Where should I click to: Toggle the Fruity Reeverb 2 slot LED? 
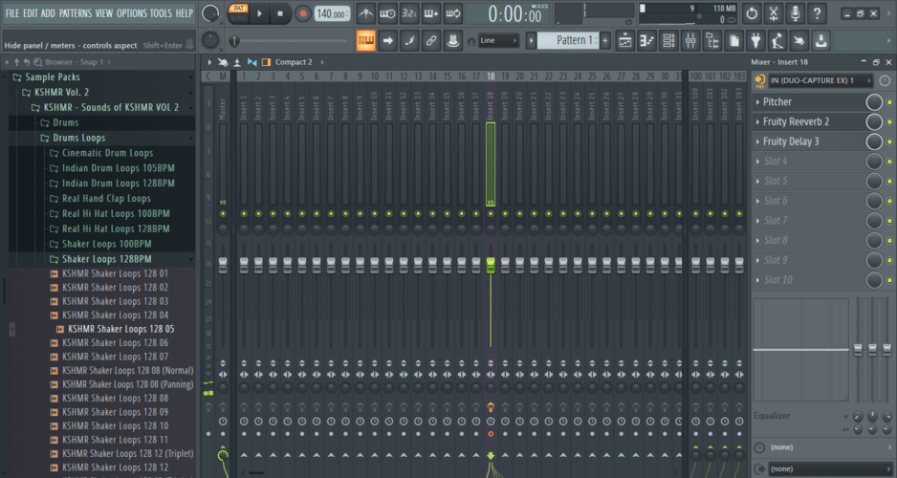[889, 121]
